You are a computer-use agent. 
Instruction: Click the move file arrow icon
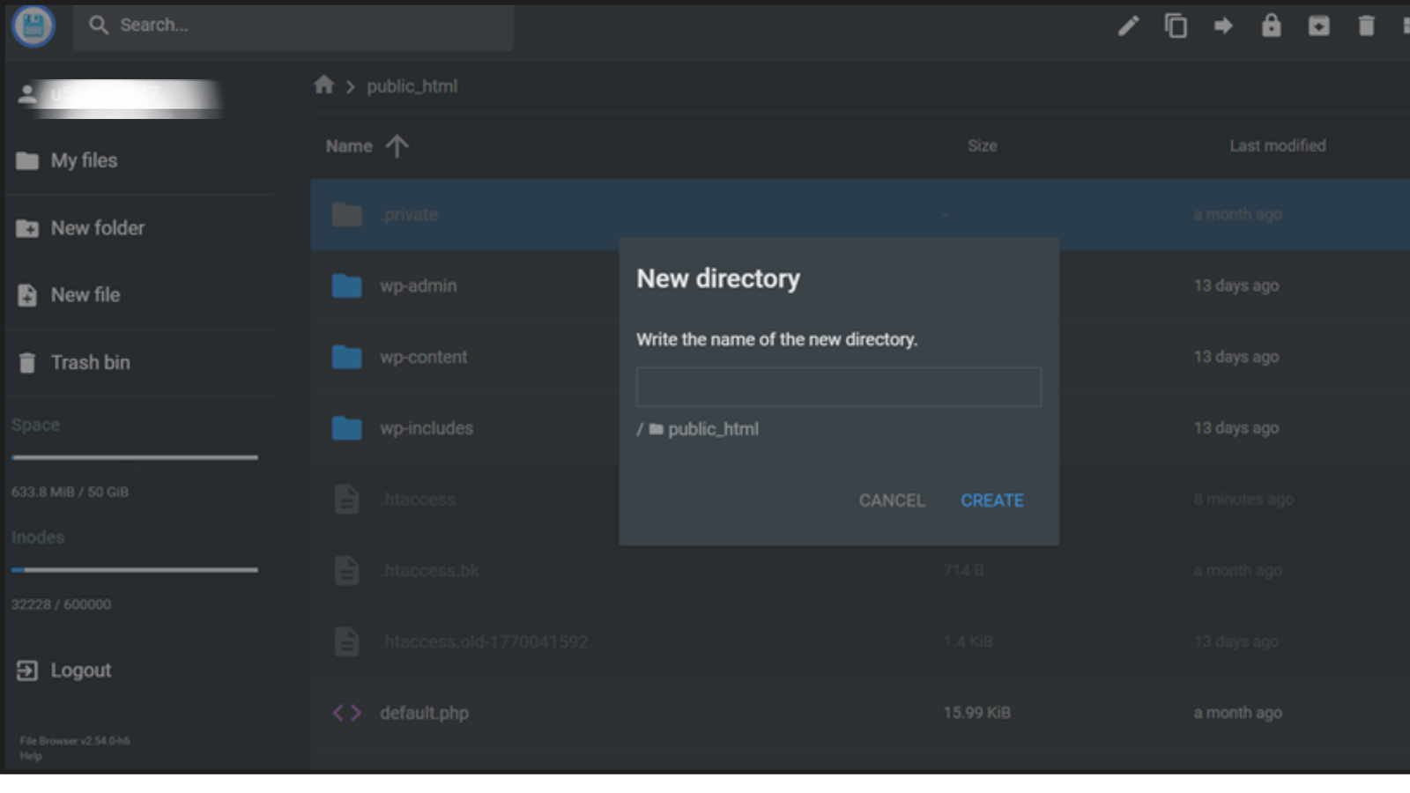click(1224, 26)
